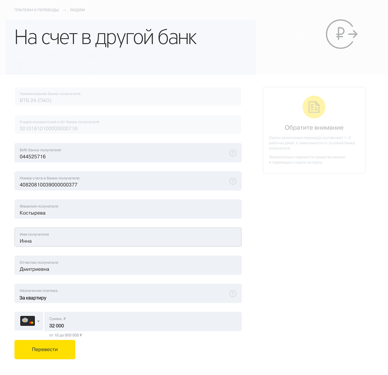Viewport: 388px width, 375px height.
Task: Focus the Номер счета в банке-получателе field
Action: [128, 181]
